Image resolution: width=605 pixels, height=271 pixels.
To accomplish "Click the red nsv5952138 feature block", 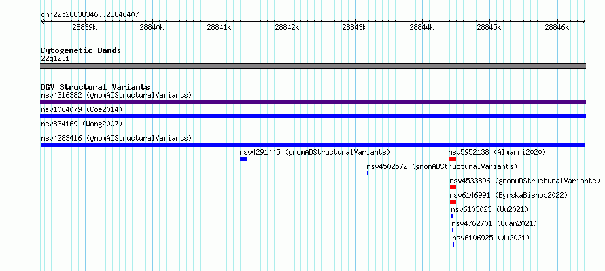I will click(x=452, y=159).
